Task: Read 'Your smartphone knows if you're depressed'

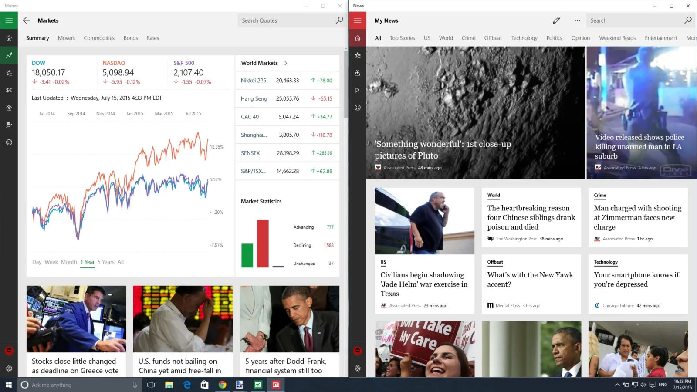Action: pos(638,284)
